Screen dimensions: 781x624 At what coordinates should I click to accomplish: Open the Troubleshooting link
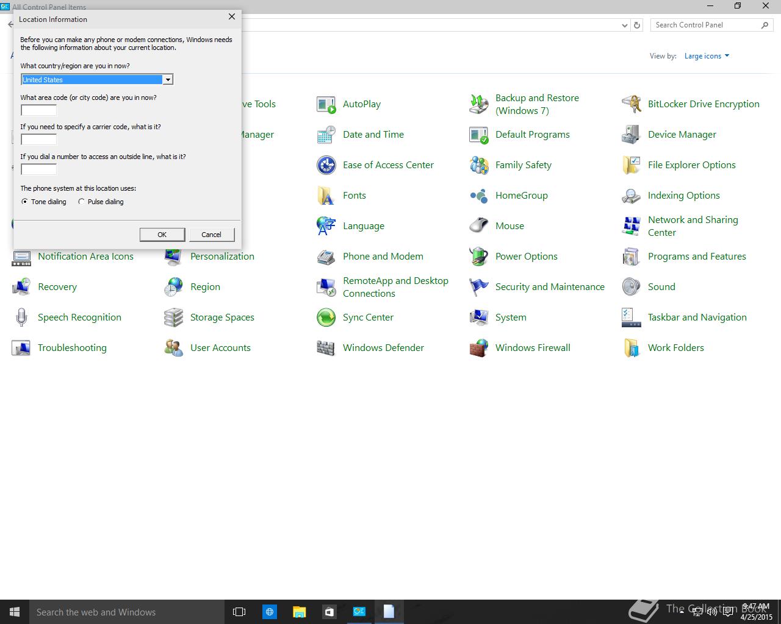pyautogui.click(x=72, y=348)
